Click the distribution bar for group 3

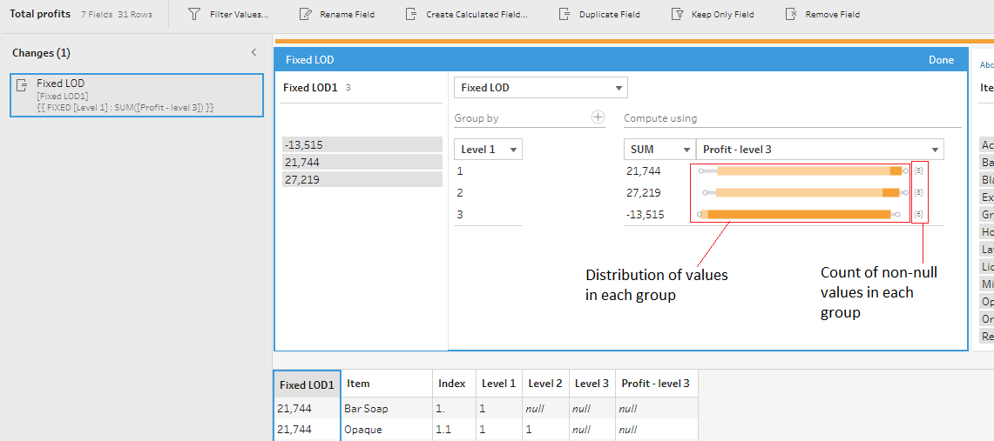[799, 215]
